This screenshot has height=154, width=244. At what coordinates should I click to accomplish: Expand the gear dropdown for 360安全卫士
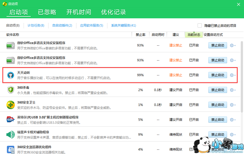[232, 105]
